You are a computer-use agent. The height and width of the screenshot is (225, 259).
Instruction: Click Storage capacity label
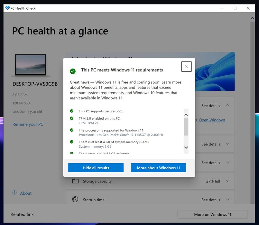[97, 181]
